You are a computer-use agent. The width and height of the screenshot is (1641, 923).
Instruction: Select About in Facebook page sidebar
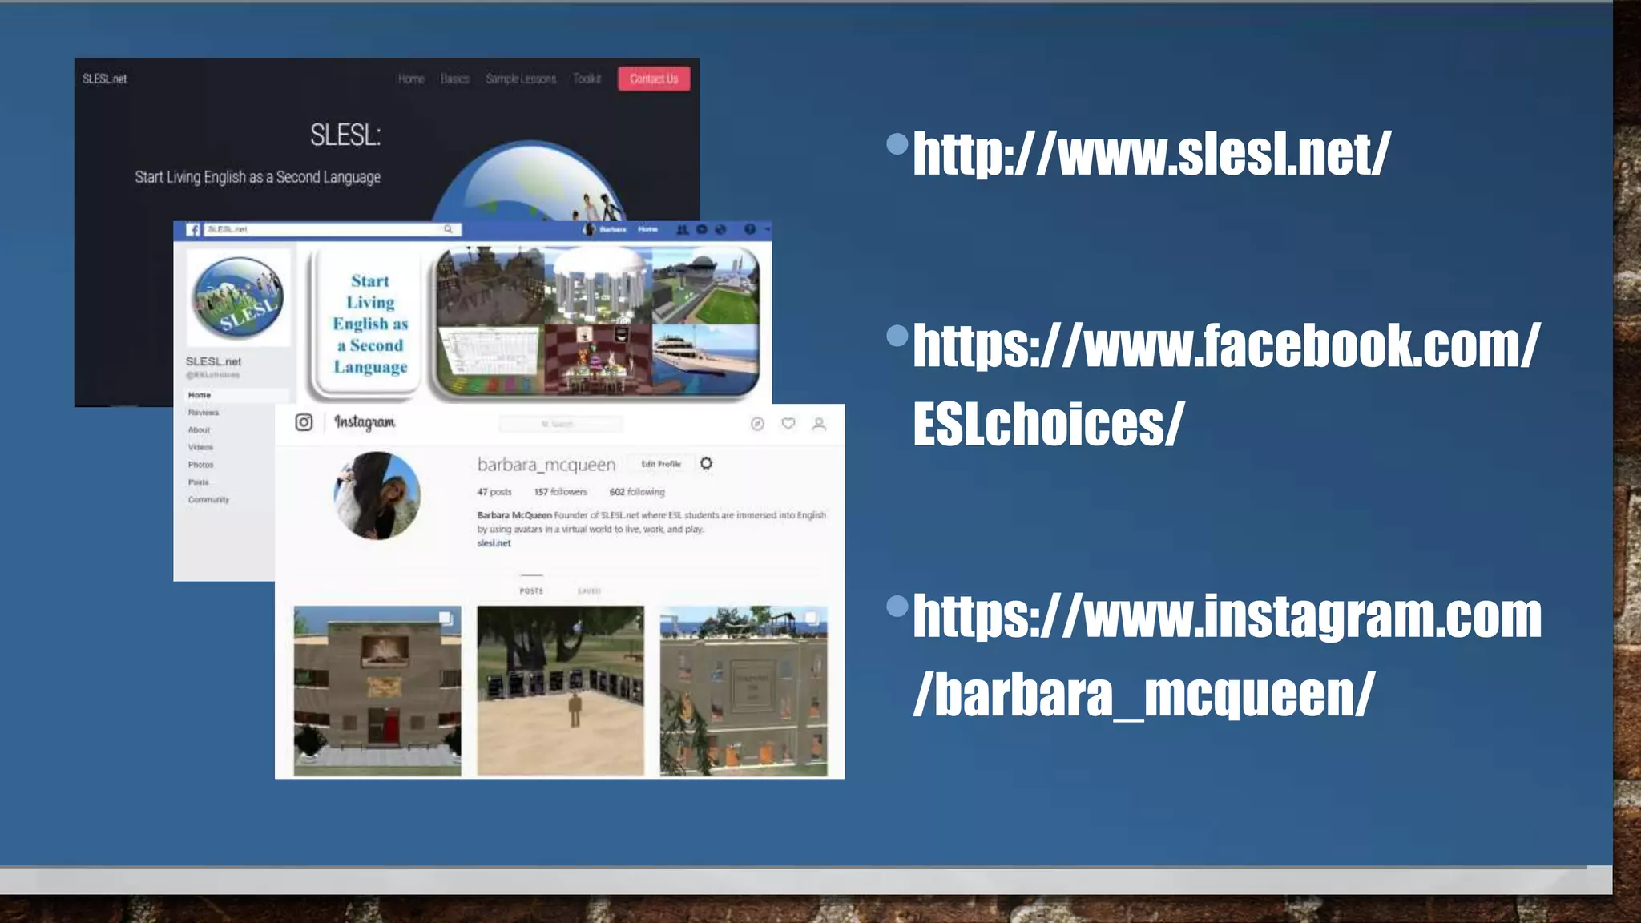tap(199, 430)
